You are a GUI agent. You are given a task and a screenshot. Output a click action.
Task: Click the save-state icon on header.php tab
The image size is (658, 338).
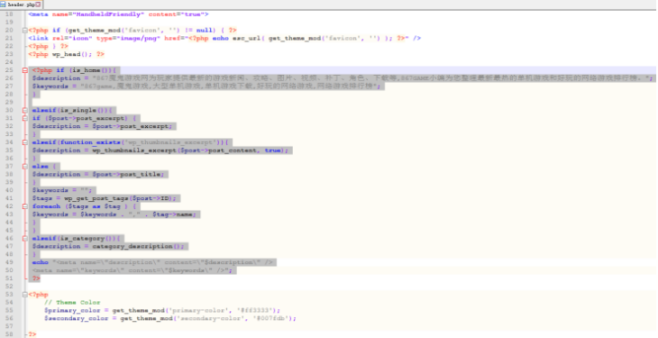click(x=3, y=5)
